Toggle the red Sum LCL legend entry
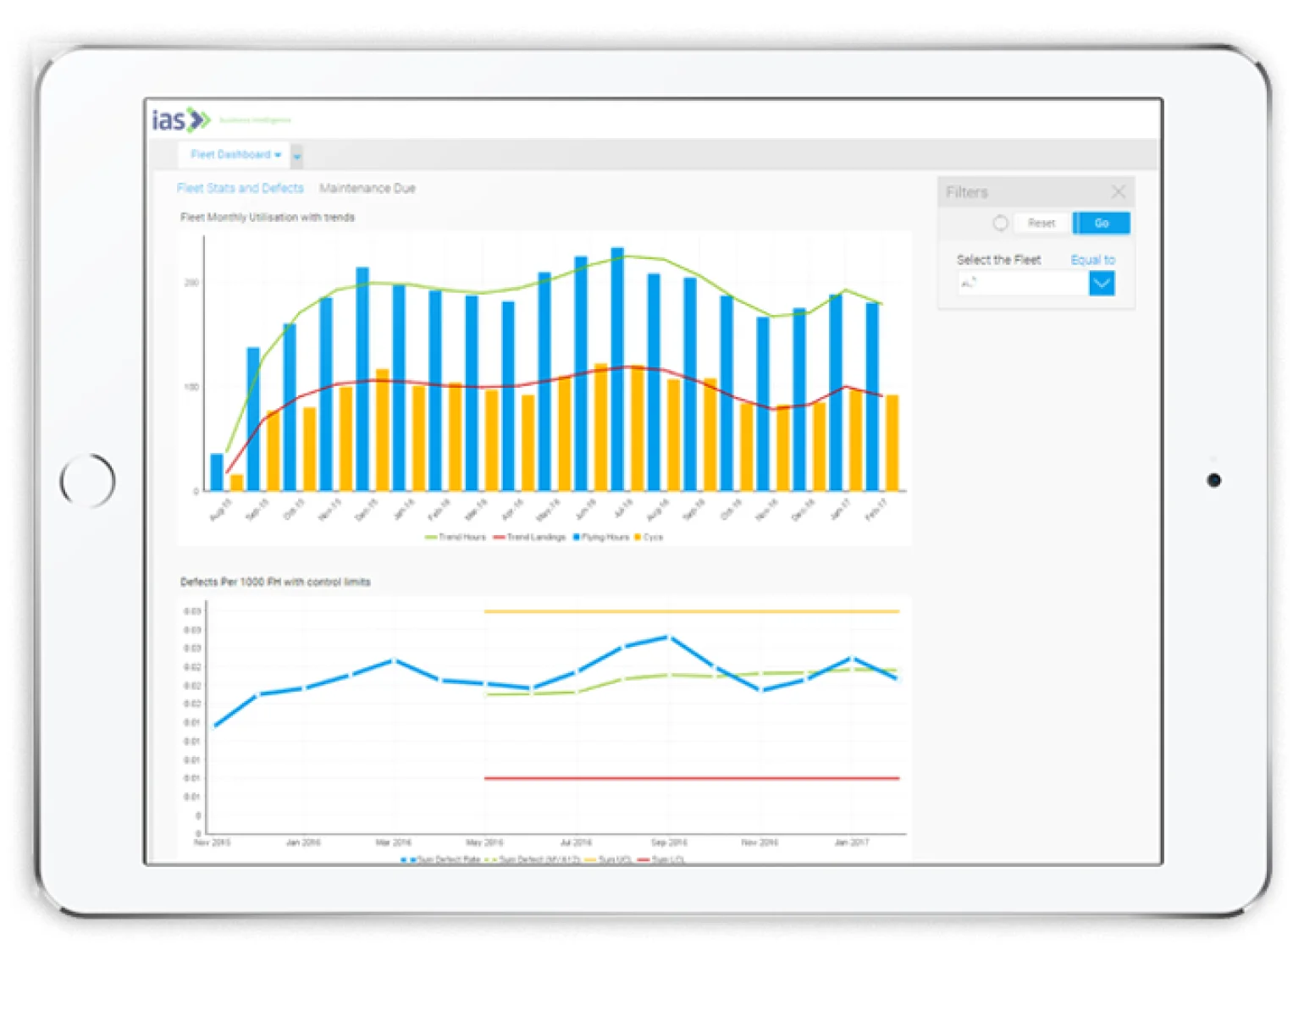This screenshot has height=1016, width=1304. [644, 859]
